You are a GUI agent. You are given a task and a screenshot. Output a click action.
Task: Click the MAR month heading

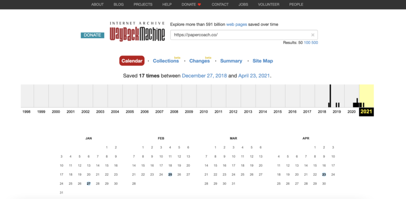[x=233, y=138]
